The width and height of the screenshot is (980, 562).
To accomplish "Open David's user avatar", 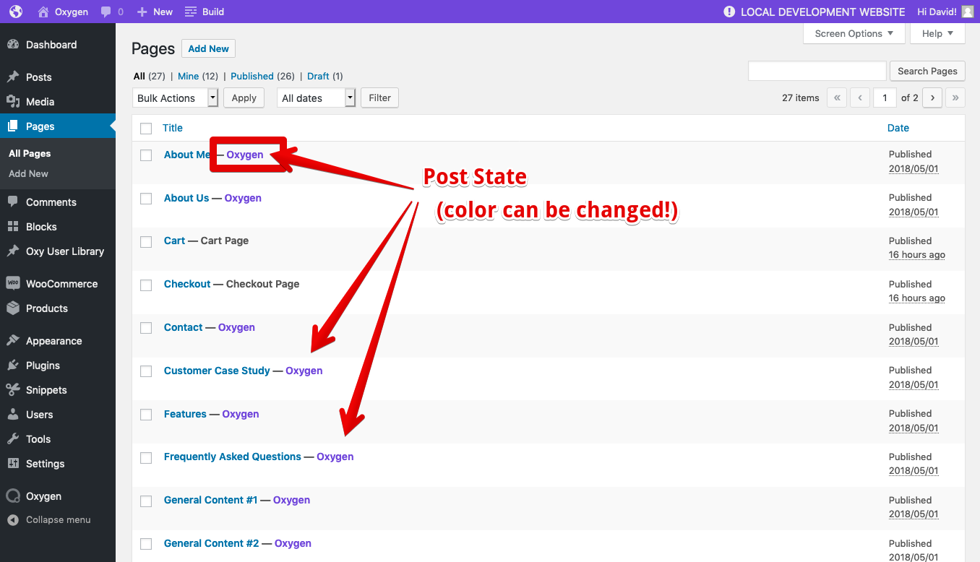I will point(967,12).
